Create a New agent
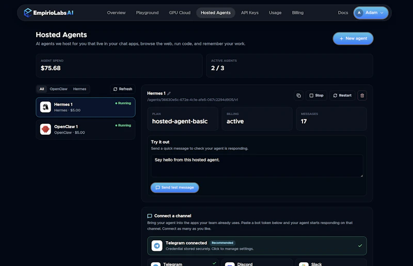 tap(353, 39)
